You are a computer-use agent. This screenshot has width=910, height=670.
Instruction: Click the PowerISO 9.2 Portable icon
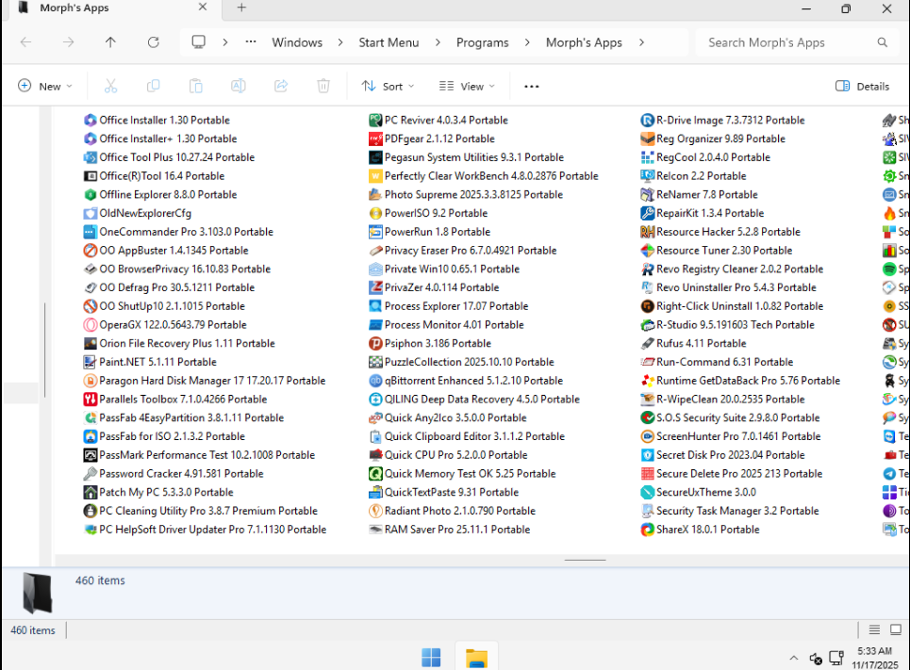pyautogui.click(x=375, y=213)
